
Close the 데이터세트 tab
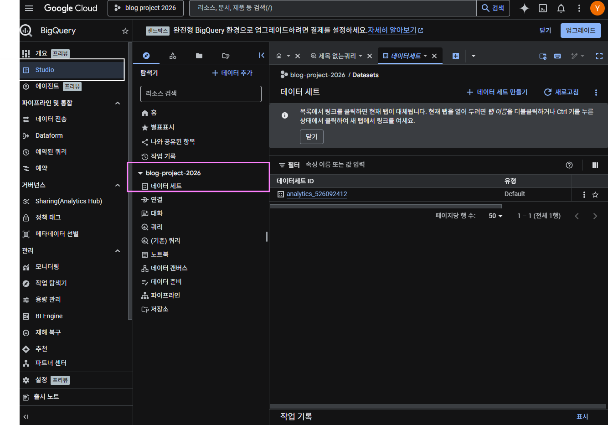coord(434,56)
